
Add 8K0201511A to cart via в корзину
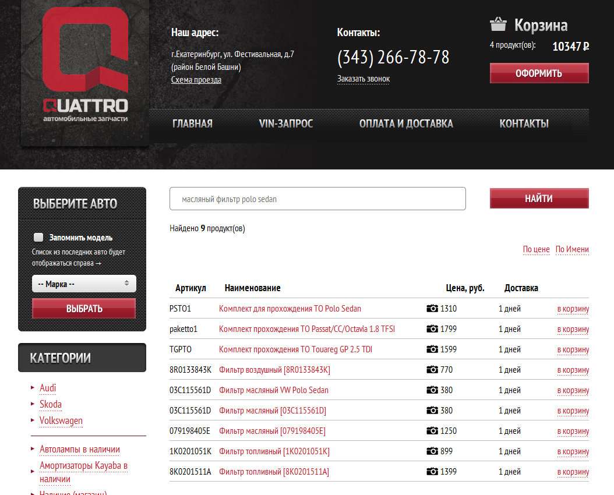573,472
